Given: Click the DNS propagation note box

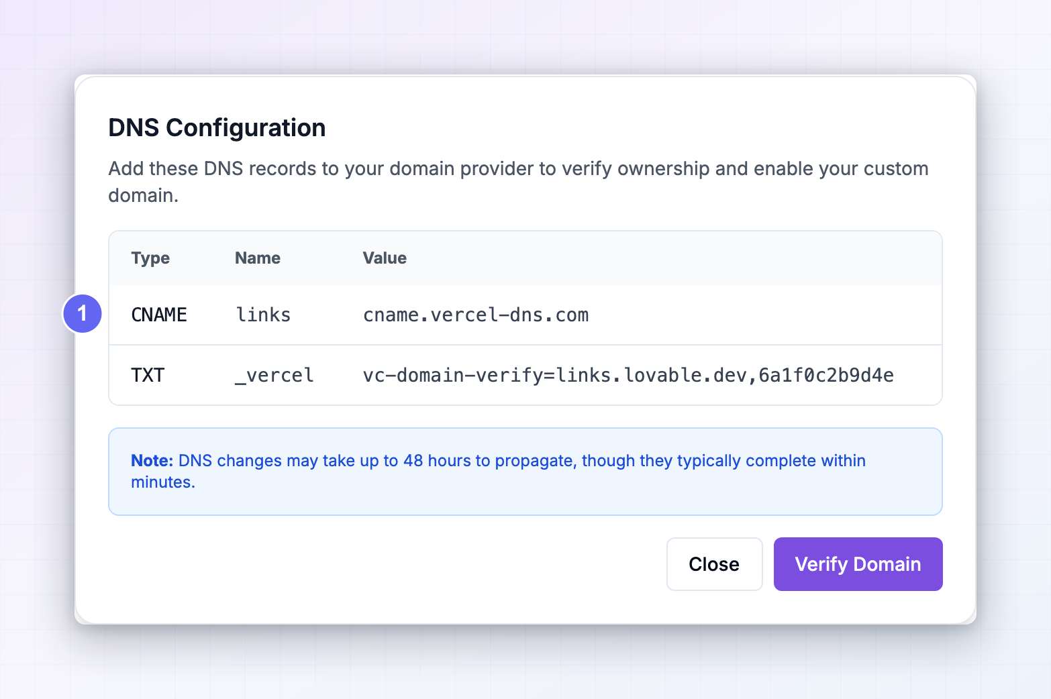Looking at the screenshot, I should pyautogui.click(x=525, y=472).
